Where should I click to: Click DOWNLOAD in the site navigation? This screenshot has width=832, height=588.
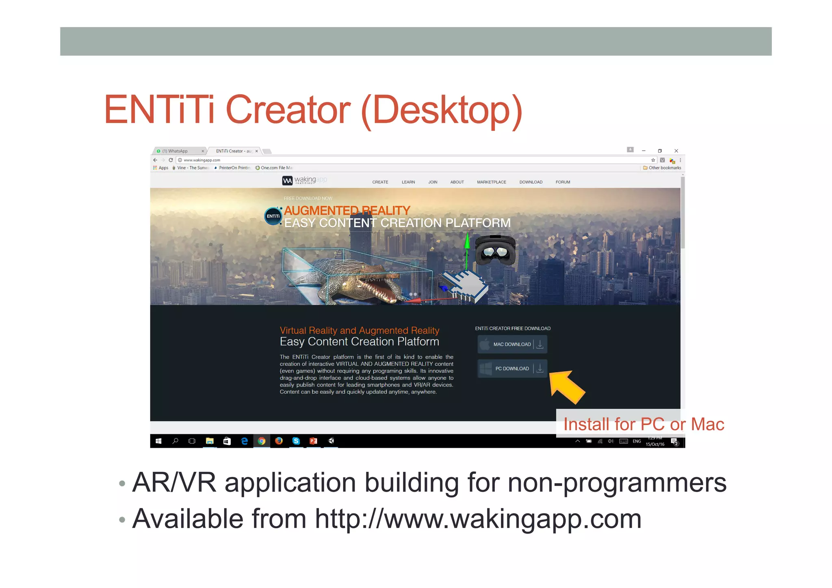[531, 182]
